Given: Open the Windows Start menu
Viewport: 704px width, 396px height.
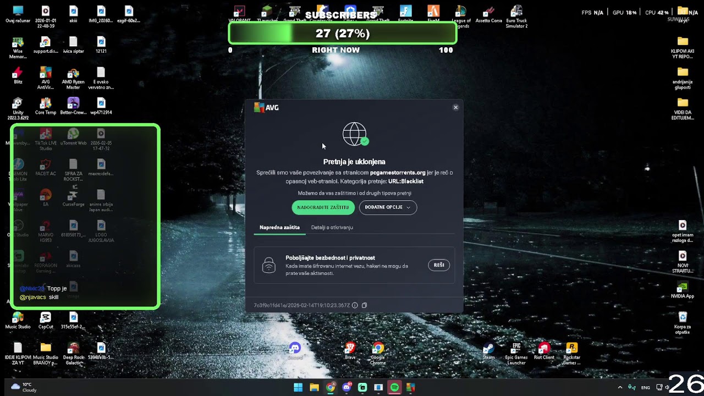Looking at the screenshot, I should (x=298, y=387).
